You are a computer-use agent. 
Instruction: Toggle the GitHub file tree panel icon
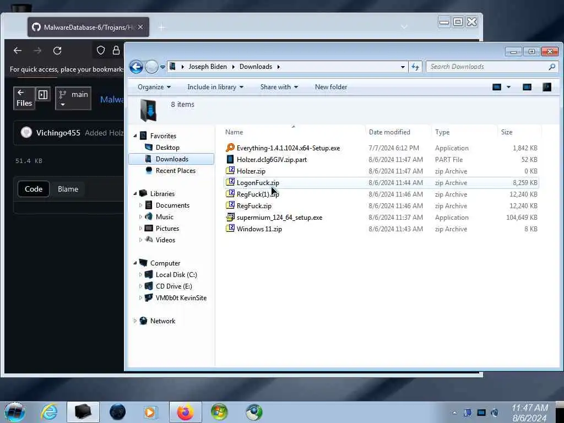click(x=43, y=95)
